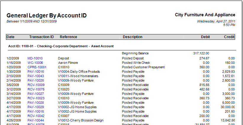Select Acct ID 1100-01 Checking-Corporate Department heading
Image resolution: width=243 pixels, height=125 pixels.
click(61, 46)
